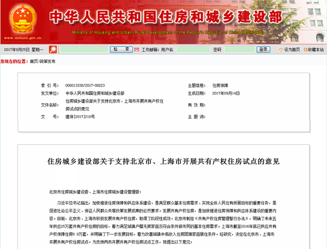This screenshot has width=327, height=249.
Task: Click the 文号 label
Action: click(50, 117)
